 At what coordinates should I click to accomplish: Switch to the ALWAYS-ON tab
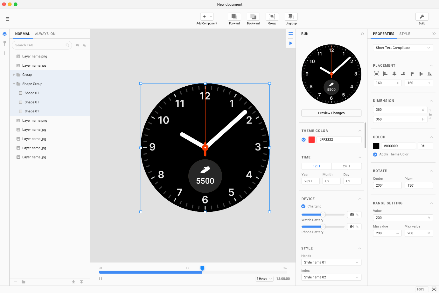click(45, 34)
